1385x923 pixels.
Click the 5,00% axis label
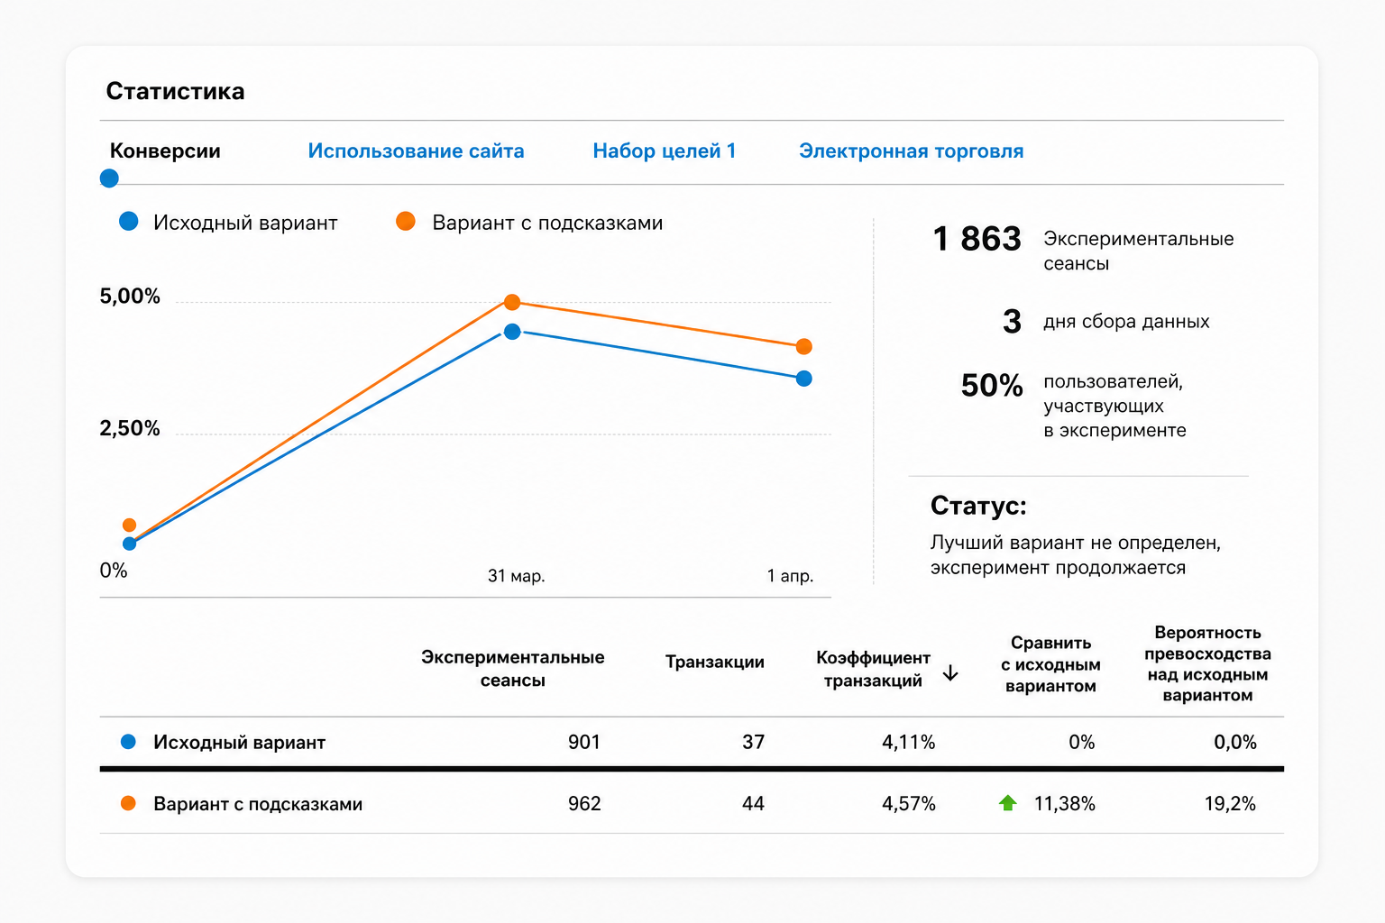pos(130,297)
